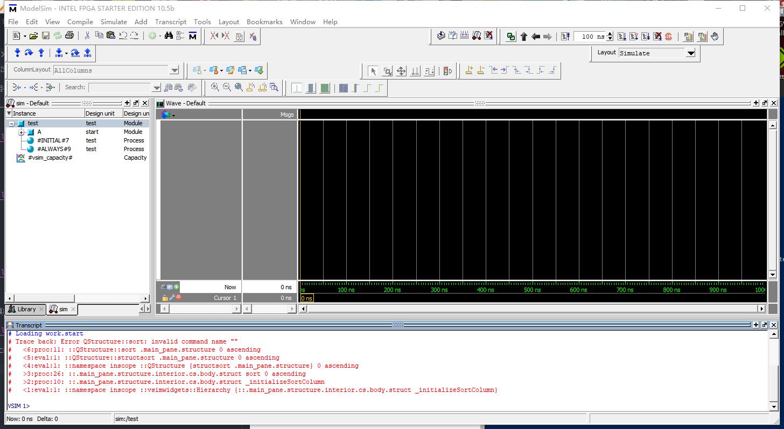This screenshot has height=429, width=784.
Task: Close the Wave pane with X
Action: (x=774, y=103)
